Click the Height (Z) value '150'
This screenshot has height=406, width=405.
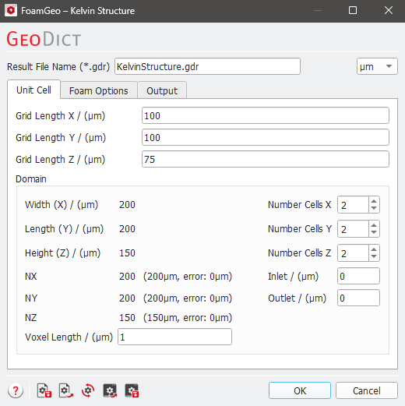click(x=127, y=253)
